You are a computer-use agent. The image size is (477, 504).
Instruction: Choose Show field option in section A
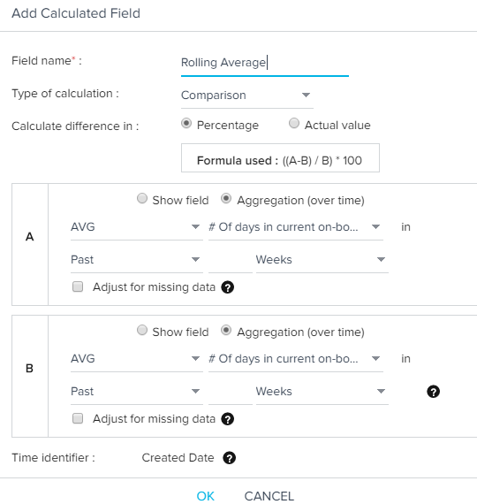(142, 198)
